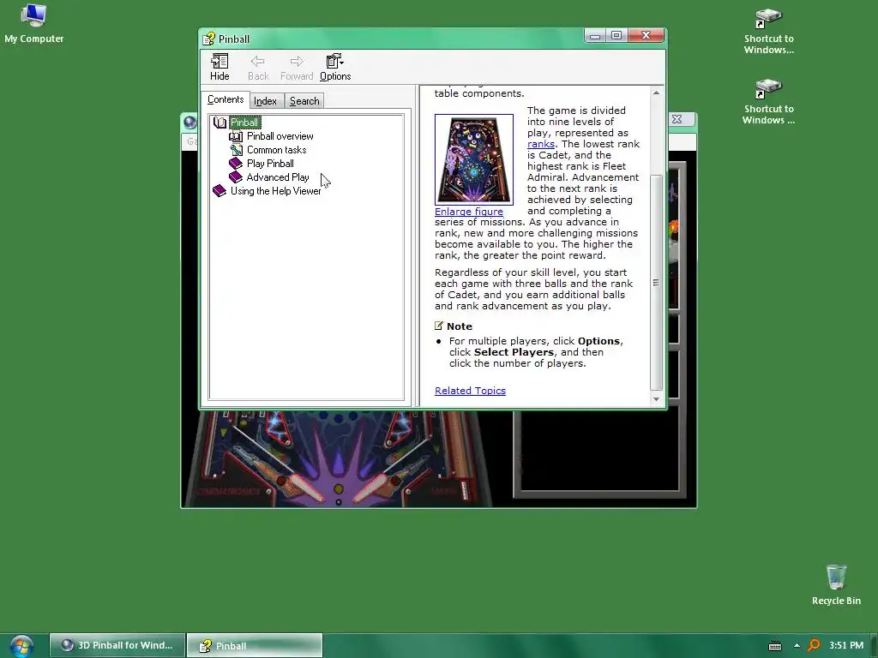
Task: Open the Common tasks topic
Action: (x=277, y=150)
